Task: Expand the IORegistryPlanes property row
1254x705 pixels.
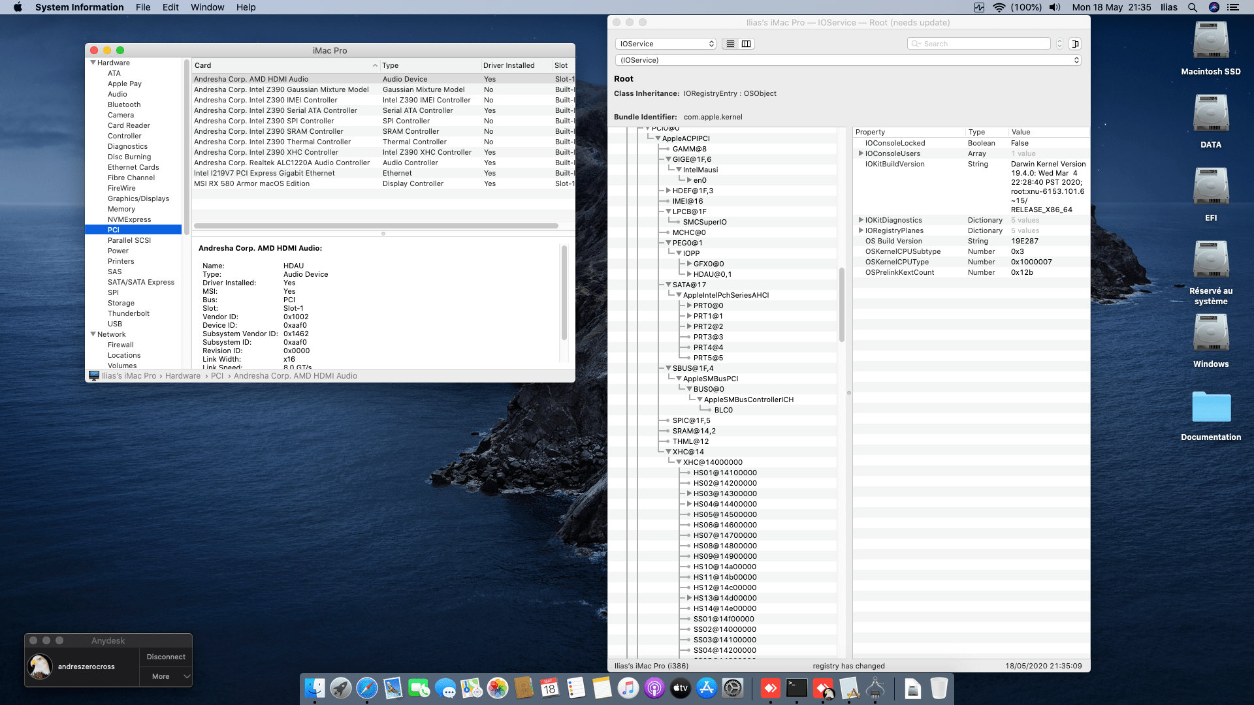Action: click(x=861, y=230)
